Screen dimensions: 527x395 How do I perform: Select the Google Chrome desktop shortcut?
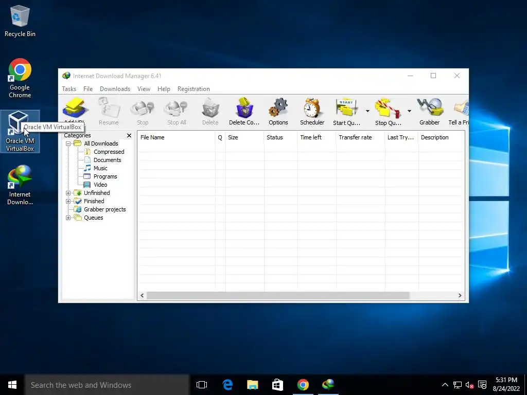coord(20,78)
